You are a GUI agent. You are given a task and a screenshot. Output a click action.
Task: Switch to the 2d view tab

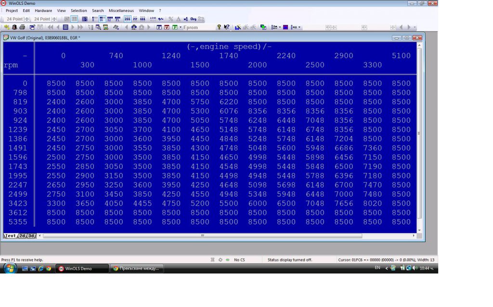pyautogui.click(x=22, y=236)
